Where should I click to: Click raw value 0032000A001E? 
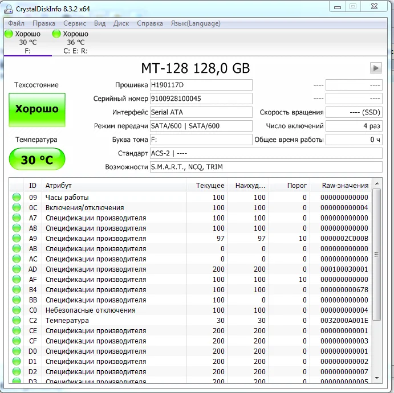[x=344, y=321]
